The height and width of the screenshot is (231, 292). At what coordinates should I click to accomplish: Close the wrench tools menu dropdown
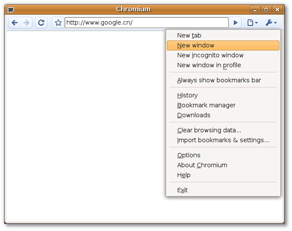point(271,23)
